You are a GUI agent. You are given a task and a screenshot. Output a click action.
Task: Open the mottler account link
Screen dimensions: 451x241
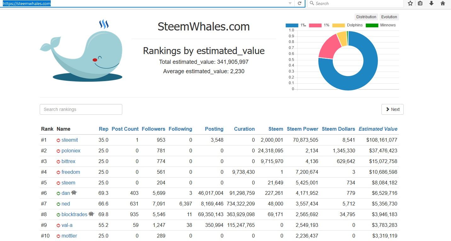[69, 236]
